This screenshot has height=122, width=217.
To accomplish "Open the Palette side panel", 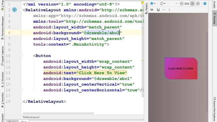I will 146,8.
